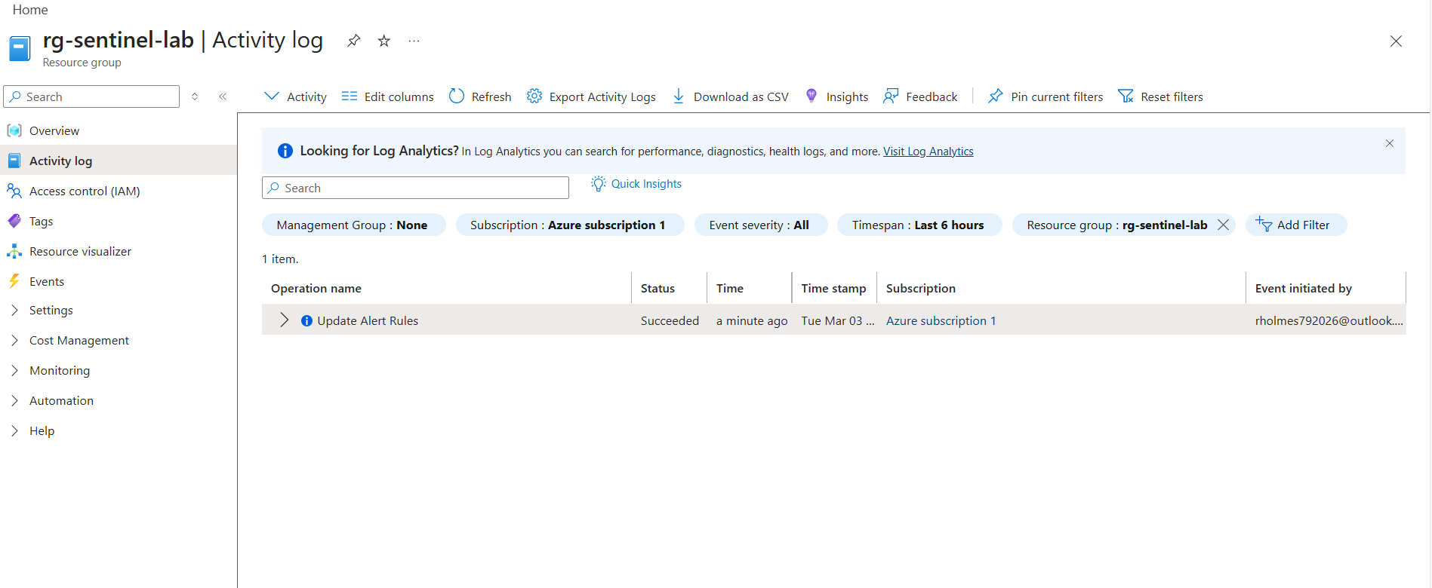Click the Export Activity Logs gear icon

point(534,96)
